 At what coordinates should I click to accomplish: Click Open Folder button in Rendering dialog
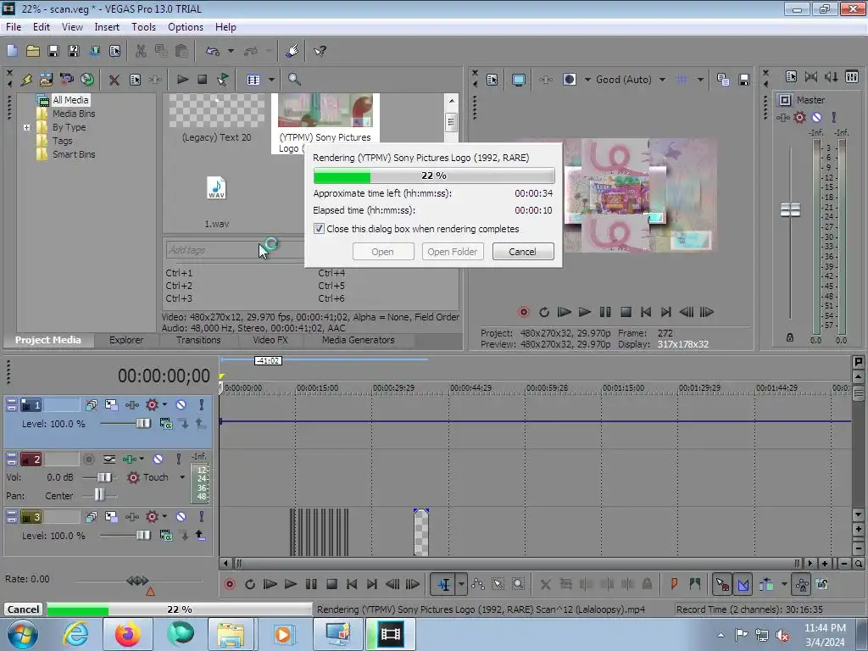453,252
